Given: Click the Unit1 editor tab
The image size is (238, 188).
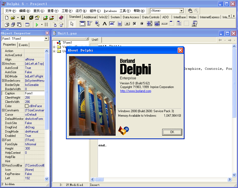Looking at the screenshot, I should (95, 40).
